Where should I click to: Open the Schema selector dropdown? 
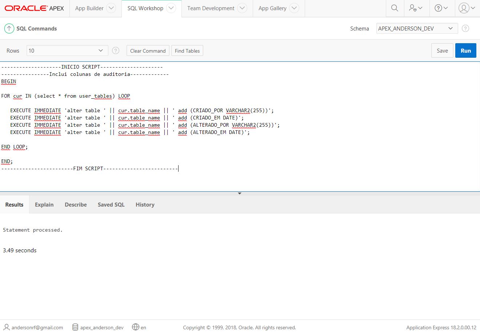coord(416,28)
